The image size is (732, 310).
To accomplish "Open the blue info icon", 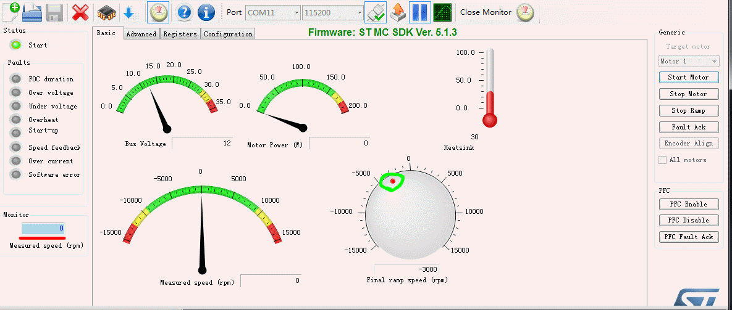I will coord(206,12).
